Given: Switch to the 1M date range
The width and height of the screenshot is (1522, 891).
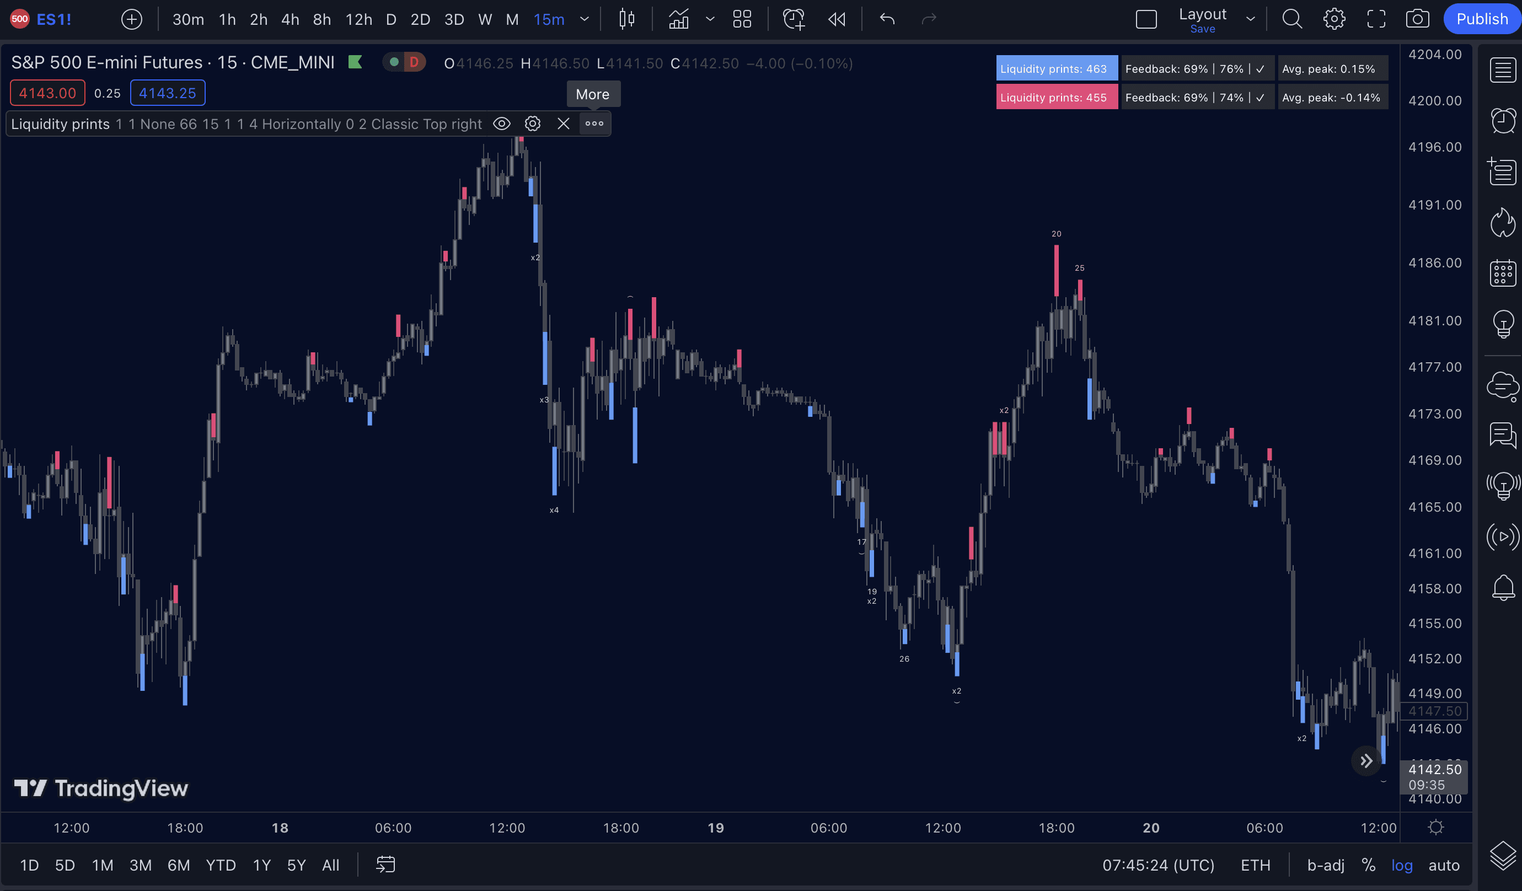Looking at the screenshot, I should [x=102, y=865].
